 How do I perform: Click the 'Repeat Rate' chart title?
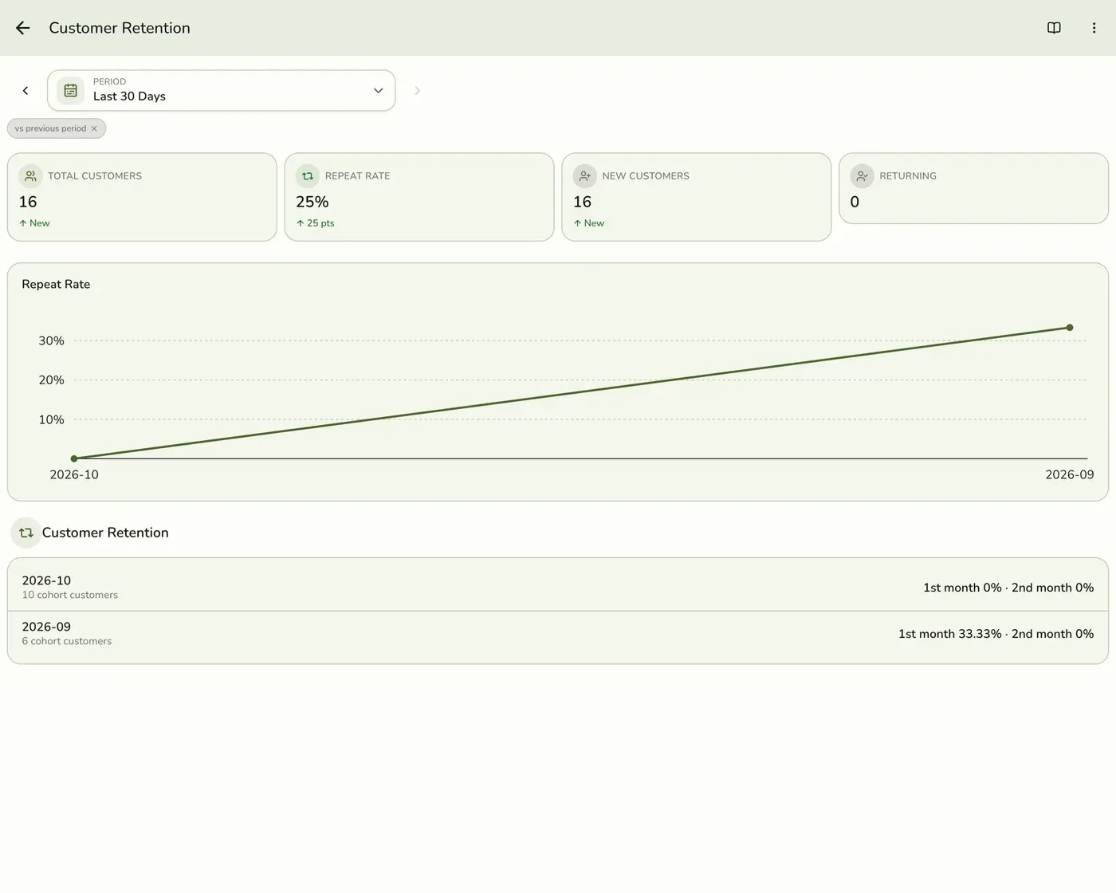(56, 285)
